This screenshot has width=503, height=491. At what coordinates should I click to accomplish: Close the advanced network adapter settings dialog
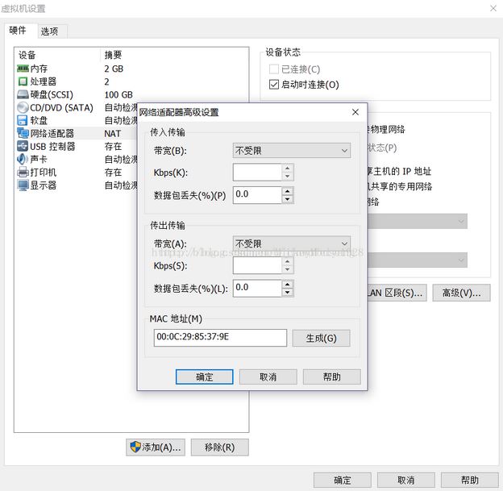point(355,112)
